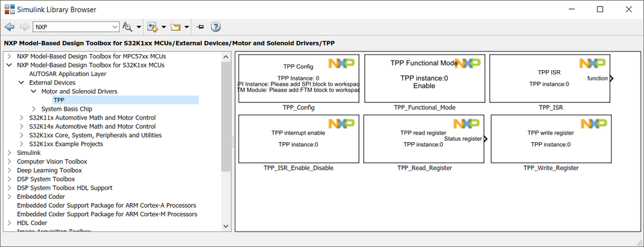Select the TPP_Write_Register block
Screen dimensions: 644x247
[551, 139]
